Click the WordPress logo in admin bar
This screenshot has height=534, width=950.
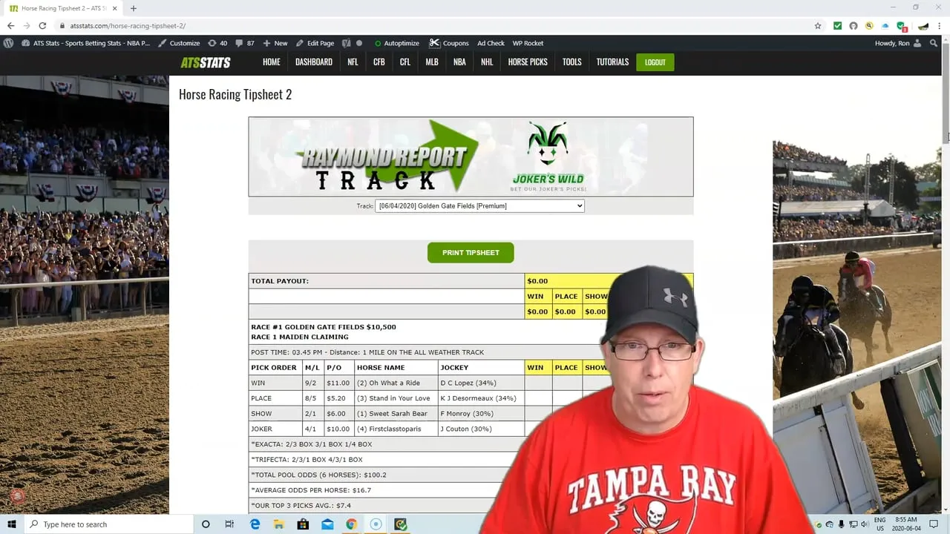pos(8,43)
